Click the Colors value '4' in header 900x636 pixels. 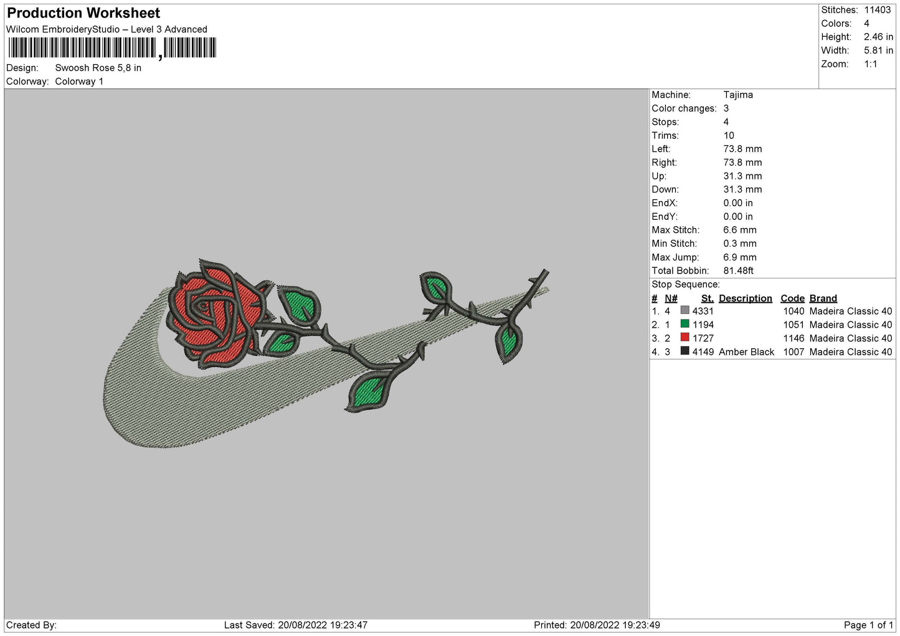[866, 24]
